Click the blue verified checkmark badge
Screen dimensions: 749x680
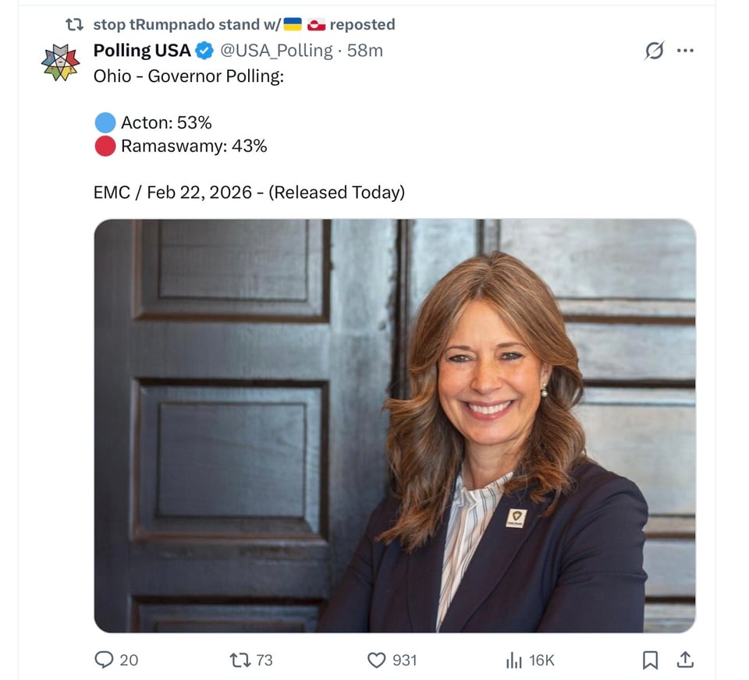[204, 51]
